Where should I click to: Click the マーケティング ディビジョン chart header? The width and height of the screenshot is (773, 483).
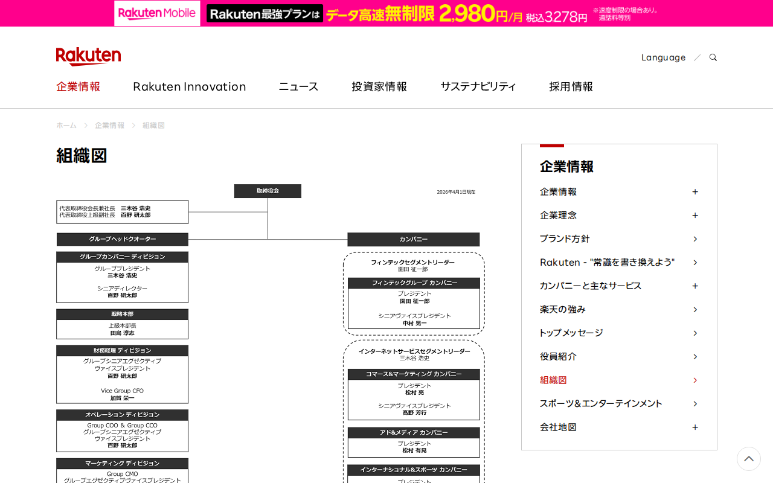(123, 464)
